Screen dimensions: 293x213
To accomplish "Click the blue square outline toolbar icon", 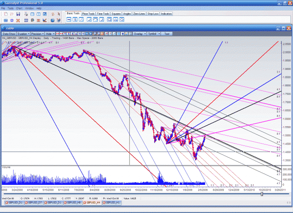I will pos(12,20).
